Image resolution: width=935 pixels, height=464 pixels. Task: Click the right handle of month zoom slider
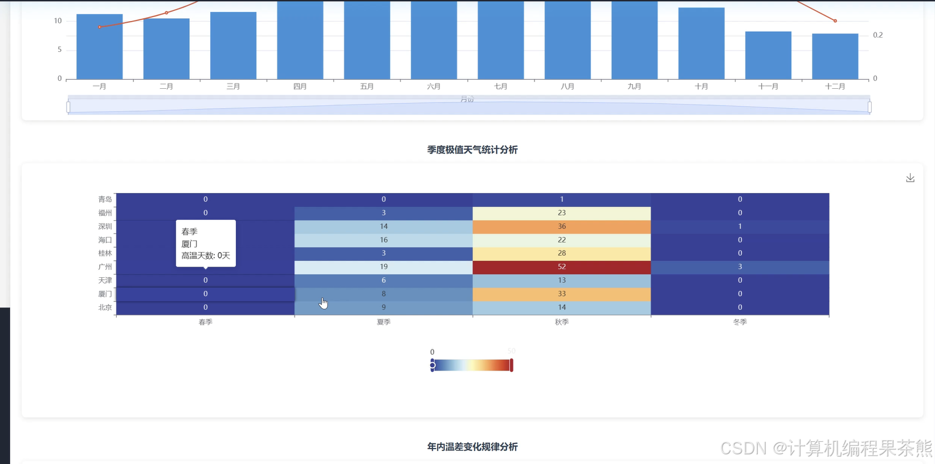[x=869, y=106]
